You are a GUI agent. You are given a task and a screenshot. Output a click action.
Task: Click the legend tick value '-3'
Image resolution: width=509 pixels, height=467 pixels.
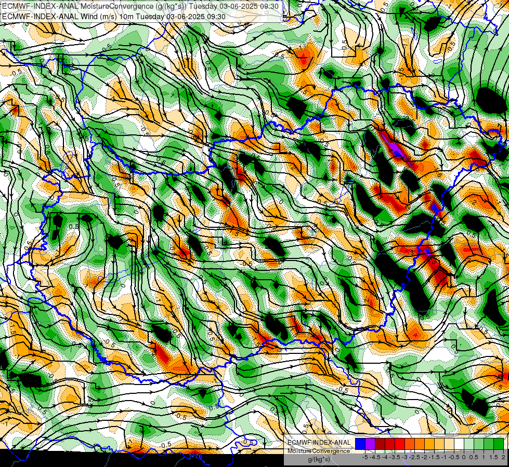405,457
